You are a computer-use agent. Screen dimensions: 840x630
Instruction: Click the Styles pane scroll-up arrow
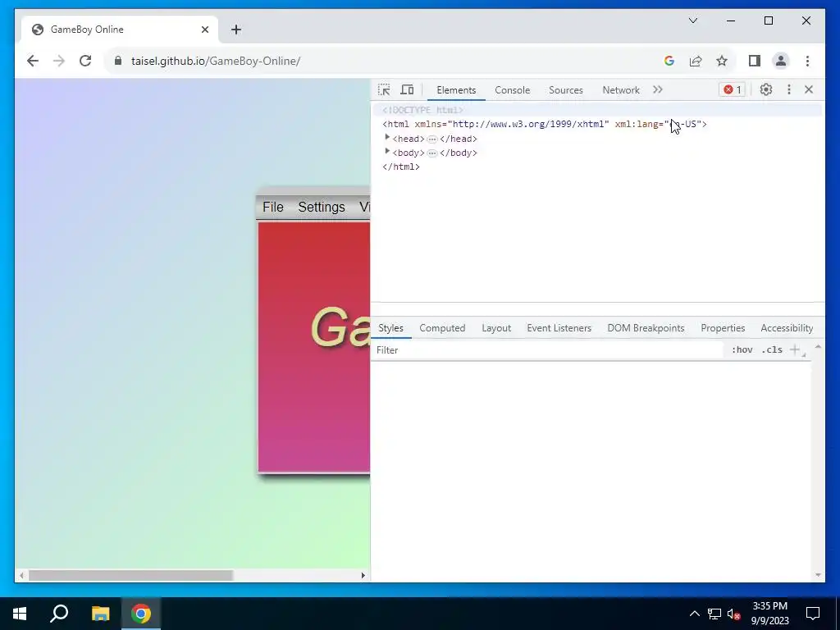818,347
